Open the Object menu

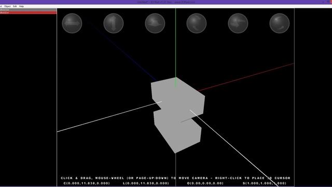7,6
